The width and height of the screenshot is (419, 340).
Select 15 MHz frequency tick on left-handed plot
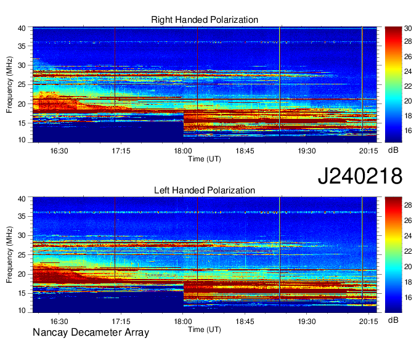[22, 293]
